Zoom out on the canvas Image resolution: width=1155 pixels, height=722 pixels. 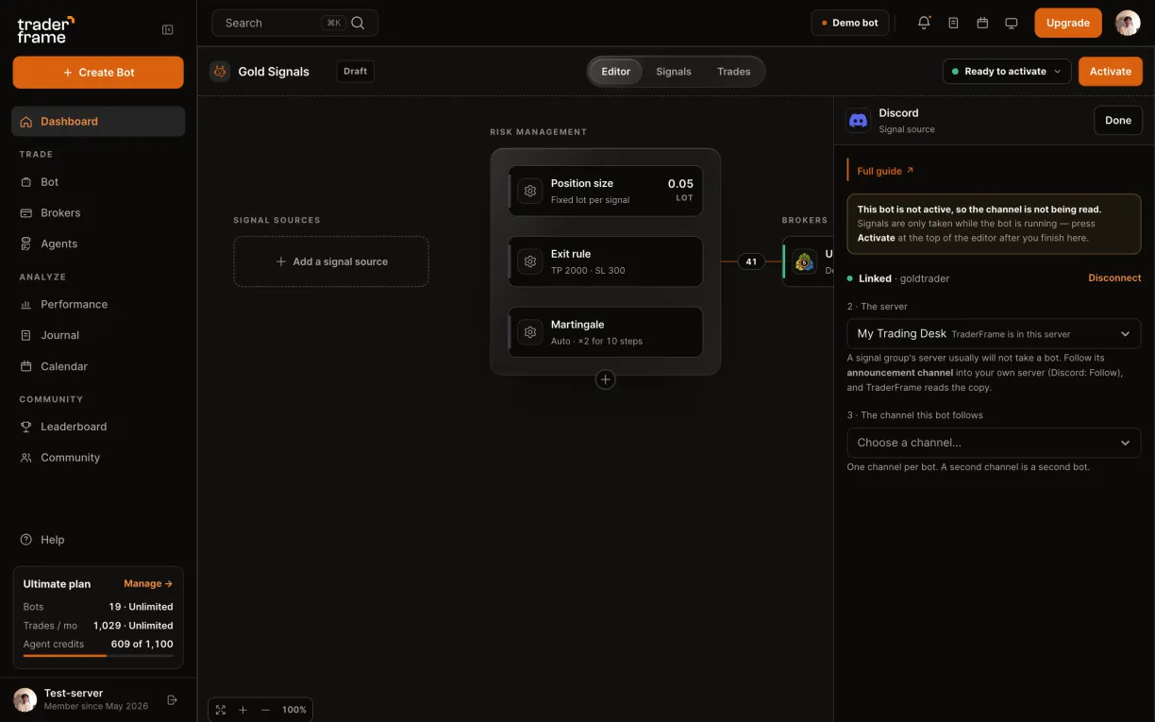pyautogui.click(x=265, y=710)
